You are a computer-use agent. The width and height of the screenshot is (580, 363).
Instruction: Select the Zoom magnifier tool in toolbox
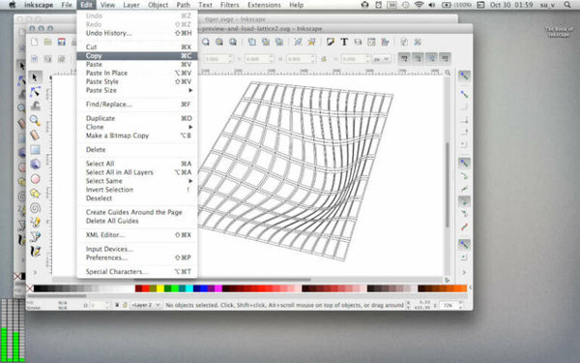35,120
